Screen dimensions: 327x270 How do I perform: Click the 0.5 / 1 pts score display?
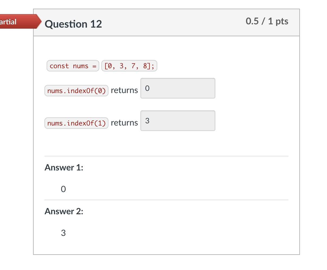(267, 21)
